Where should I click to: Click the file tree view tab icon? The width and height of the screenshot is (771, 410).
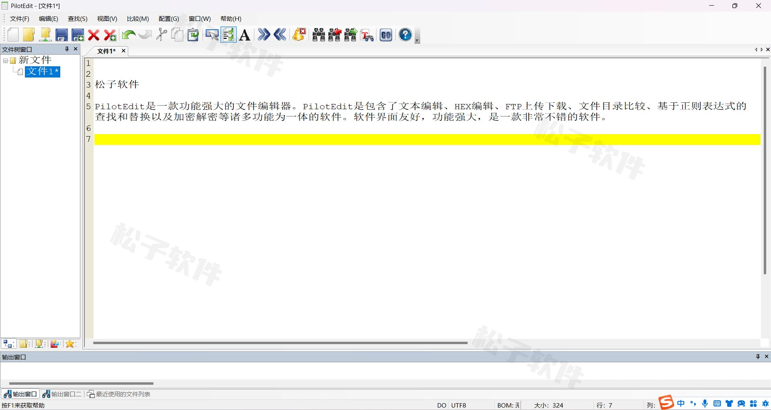[8, 344]
